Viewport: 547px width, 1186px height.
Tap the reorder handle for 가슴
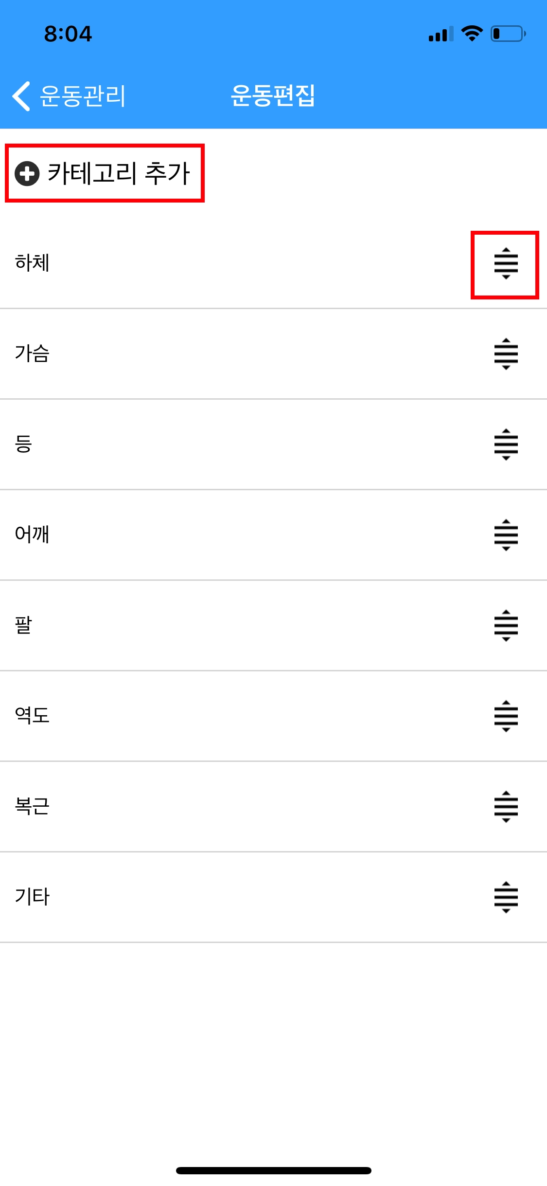pos(506,354)
